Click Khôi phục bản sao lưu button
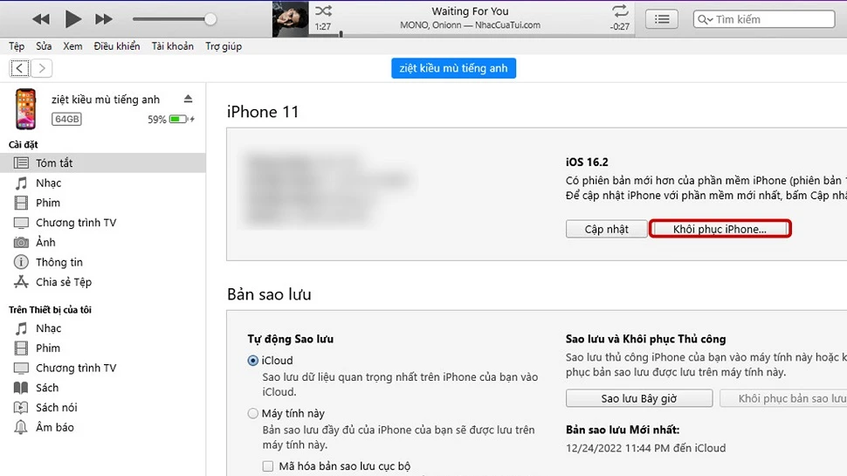Screen dimensions: 847x476 click(784, 398)
